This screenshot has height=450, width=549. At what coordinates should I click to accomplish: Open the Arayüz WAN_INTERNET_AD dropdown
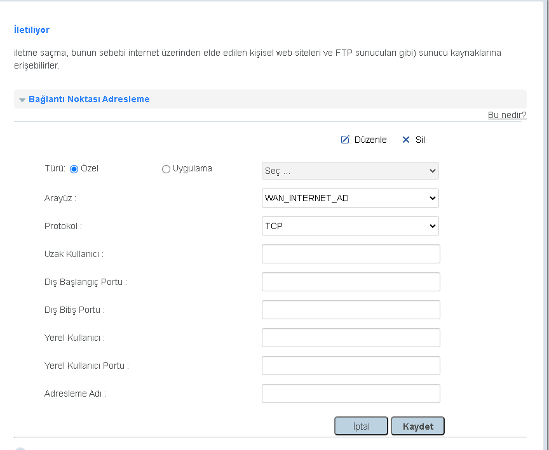pyautogui.click(x=350, y=198)
